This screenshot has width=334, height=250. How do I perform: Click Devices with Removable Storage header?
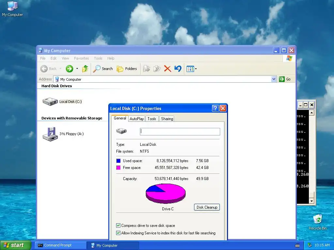[x=72, y=118]
